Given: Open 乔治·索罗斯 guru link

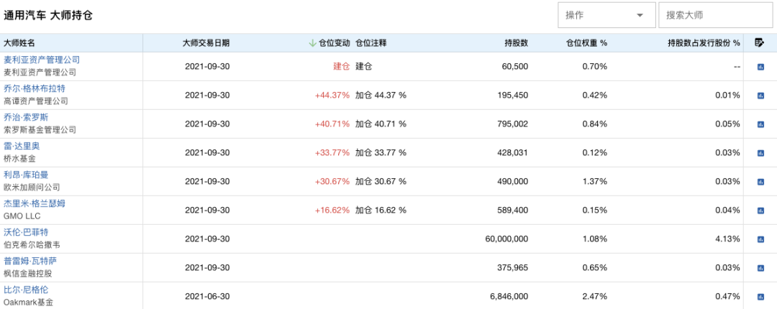Looking at the screenshot, I should (26, 117).
